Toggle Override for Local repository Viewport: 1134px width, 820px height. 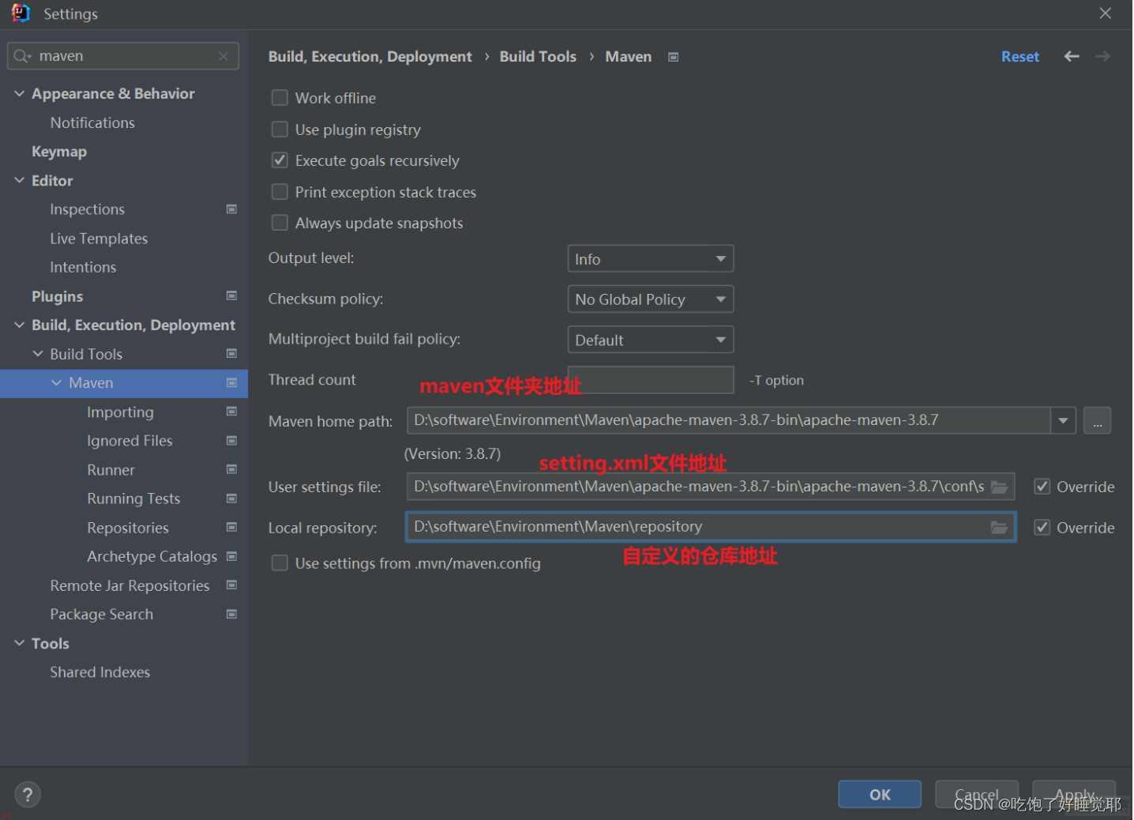point(1042,528)
